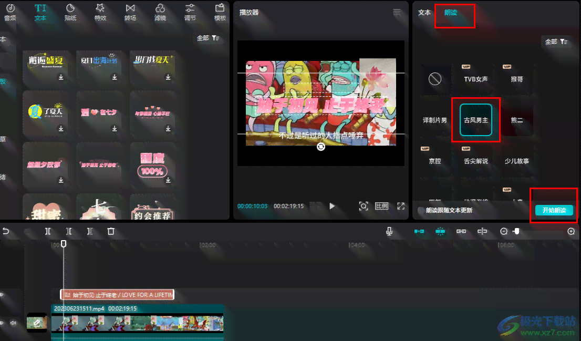Click the trim-left split tool
This screenshot has height=341, width=581.
(x=69, y=231)
